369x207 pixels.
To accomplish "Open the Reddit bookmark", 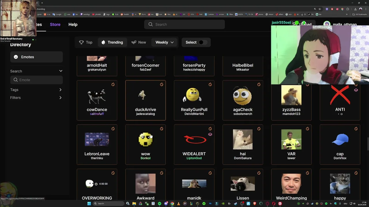I will click(x=125, y=14).
